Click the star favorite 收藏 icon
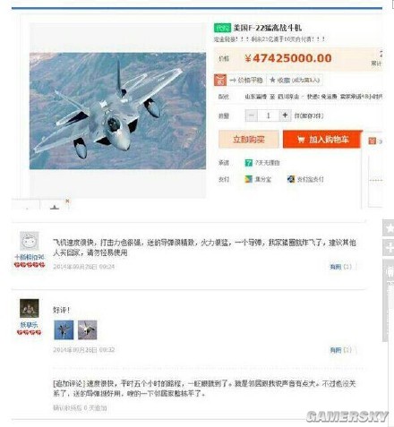394x427 pixels. (x=272, y=81)
